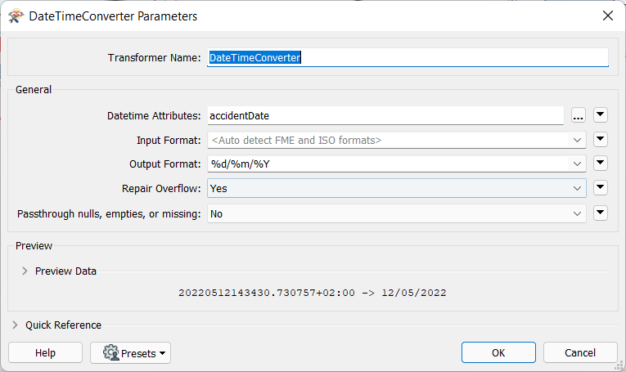Click in the Transformer Name field
This screenshot has width=626, height=372.
(407, 58)
